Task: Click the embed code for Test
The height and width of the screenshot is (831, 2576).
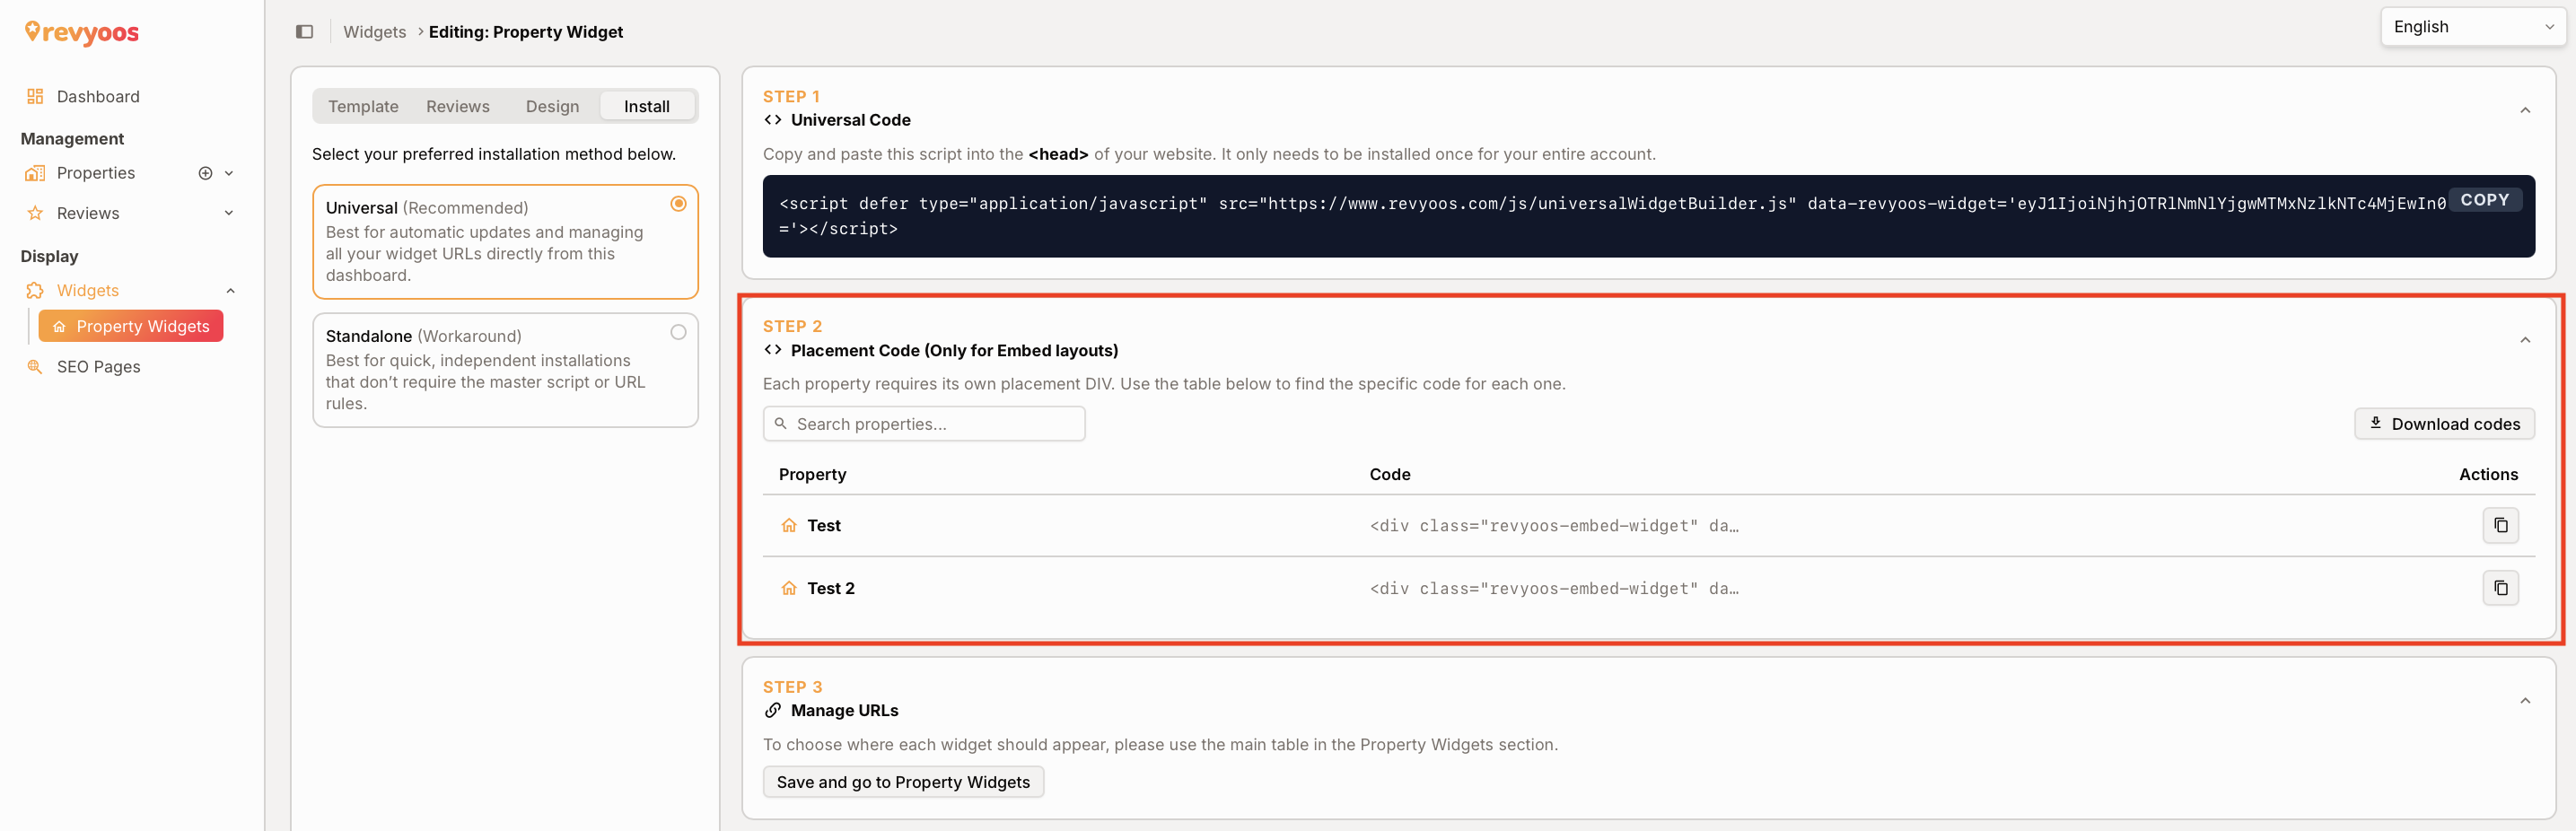Action: (x=1554, y=526)
